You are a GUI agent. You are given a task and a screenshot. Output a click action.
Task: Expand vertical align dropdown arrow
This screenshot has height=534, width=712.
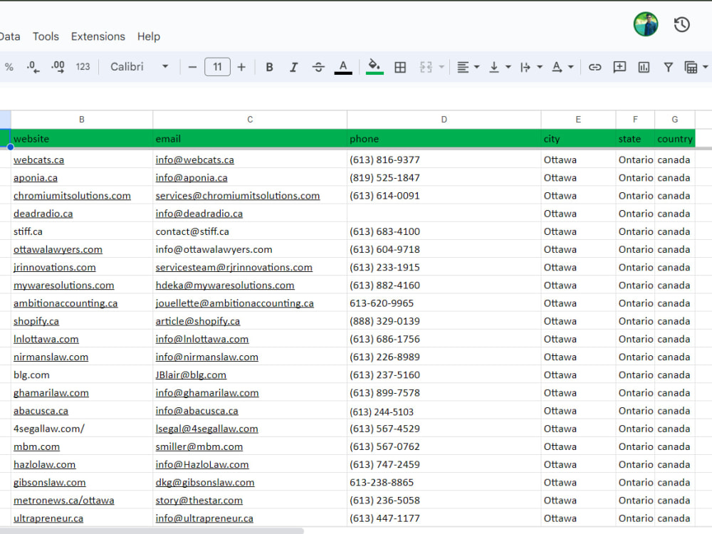(508, 67)
